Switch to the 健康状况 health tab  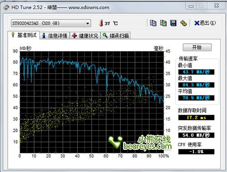tap(85, 36)
